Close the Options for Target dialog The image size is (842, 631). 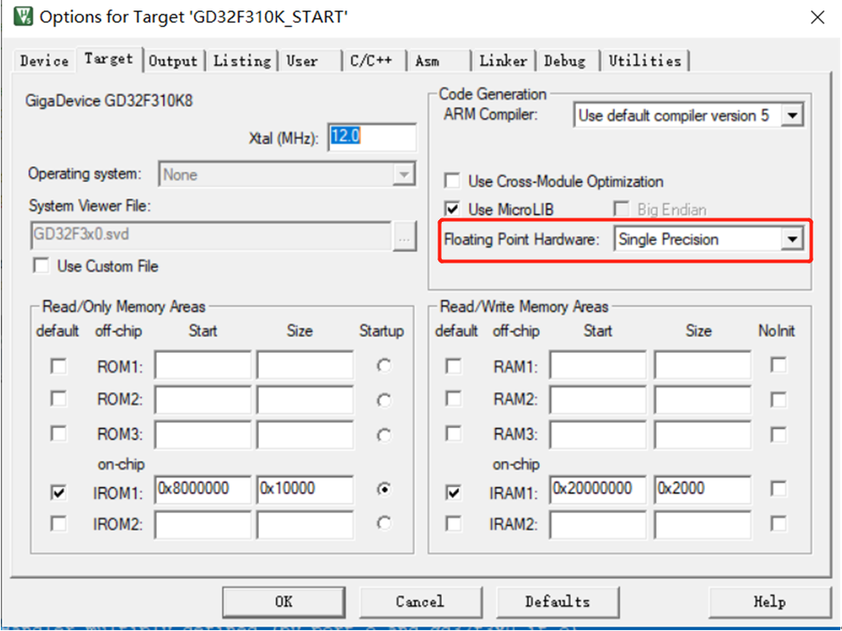[817, 17]
